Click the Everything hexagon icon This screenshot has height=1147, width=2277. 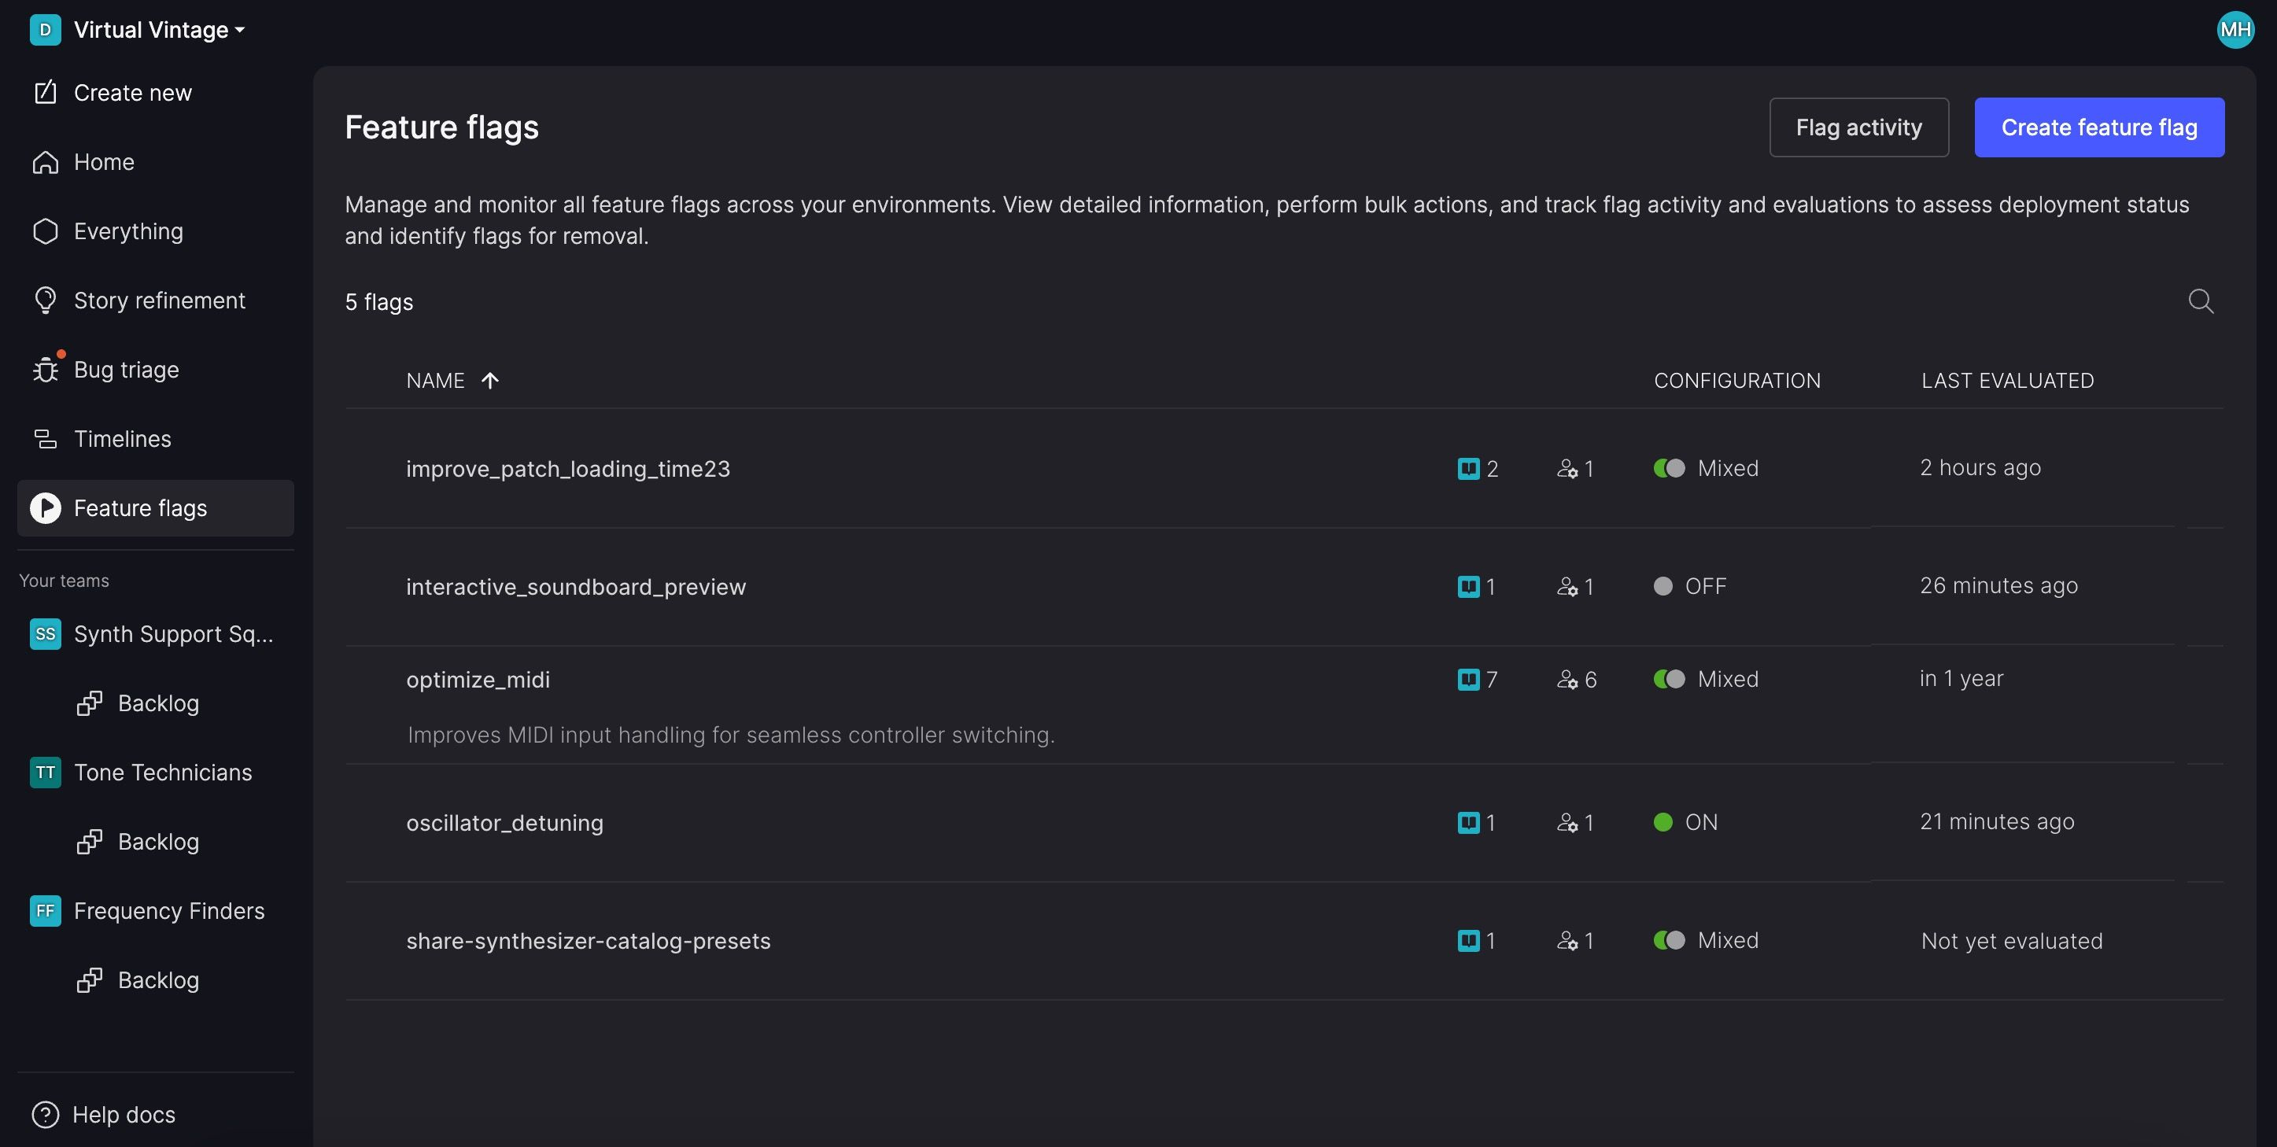(x=45, y=231)
